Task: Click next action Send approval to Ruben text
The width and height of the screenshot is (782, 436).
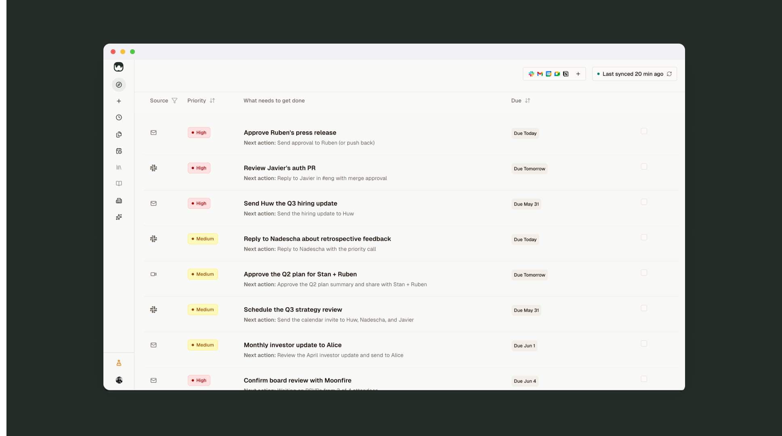Action: pos(326,143)
